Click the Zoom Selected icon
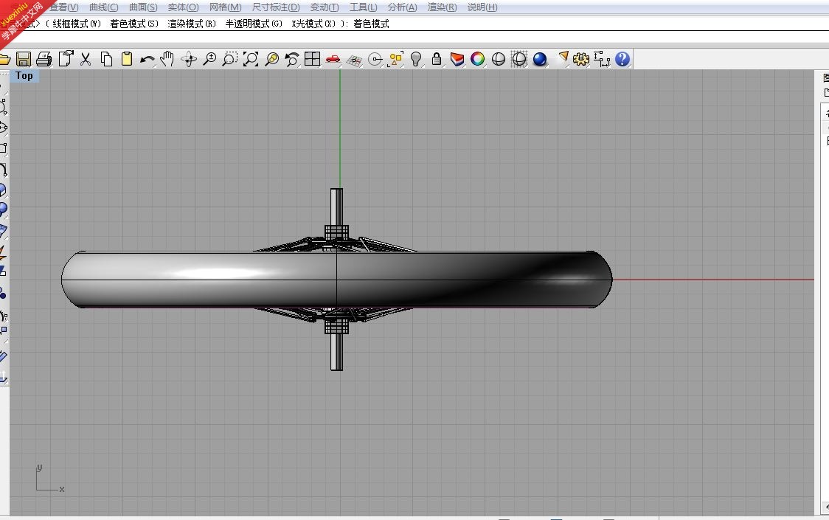The width and height of the screenshot is (829, 520). click(271, 59)
